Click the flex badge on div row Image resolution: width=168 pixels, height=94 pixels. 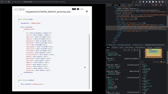tap(136, 18)
